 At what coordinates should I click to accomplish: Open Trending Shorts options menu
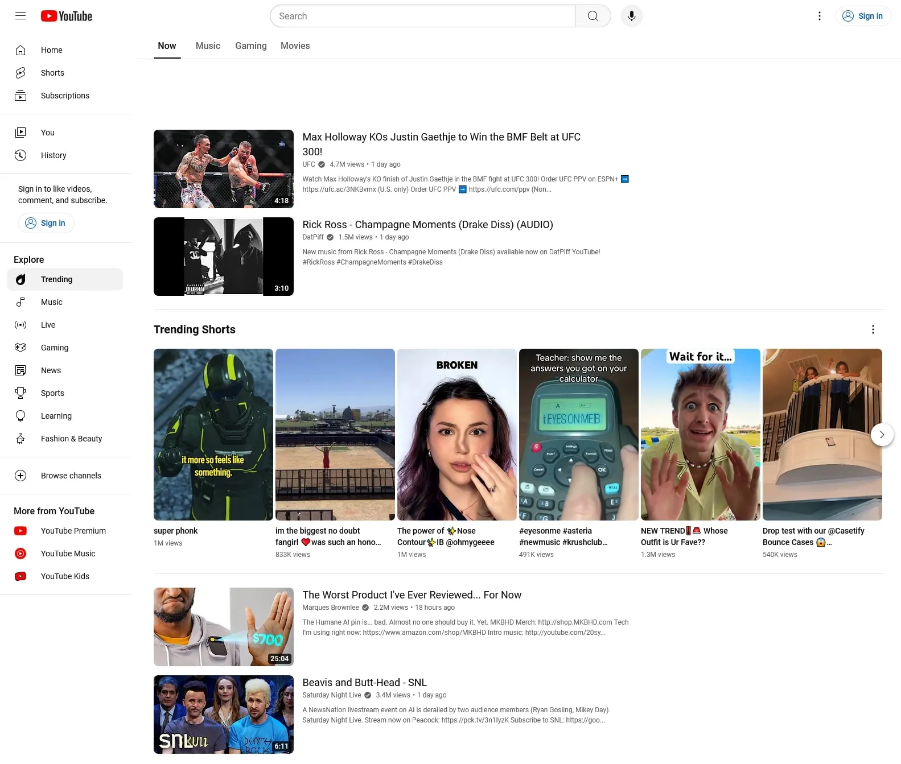pyautogui.click(x=873, y=329)
